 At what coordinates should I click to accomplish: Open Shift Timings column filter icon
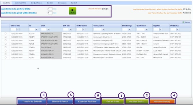130,29
